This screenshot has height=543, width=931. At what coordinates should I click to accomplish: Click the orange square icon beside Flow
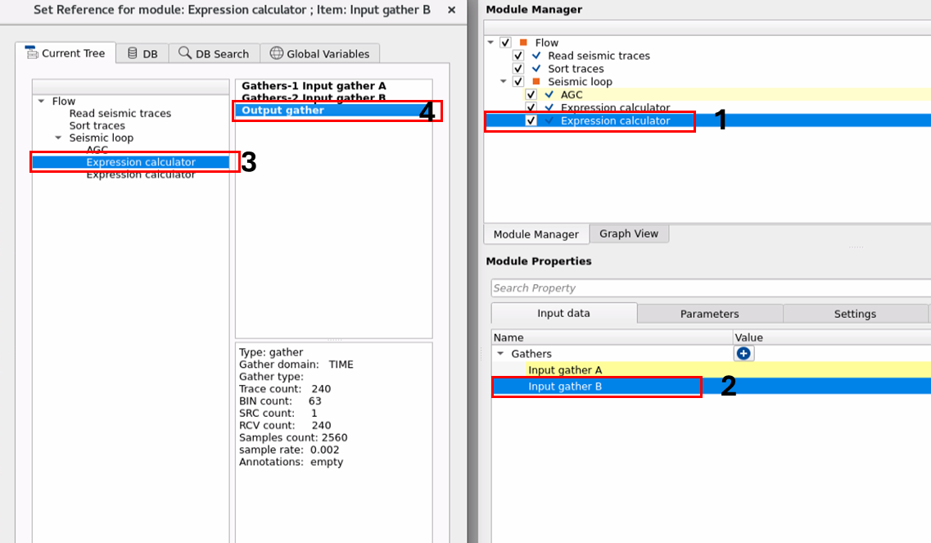[523, 43]
